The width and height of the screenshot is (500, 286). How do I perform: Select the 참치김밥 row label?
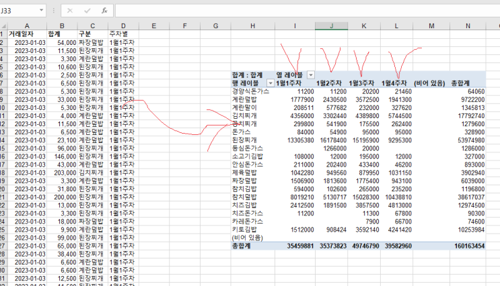coord(244,189)
